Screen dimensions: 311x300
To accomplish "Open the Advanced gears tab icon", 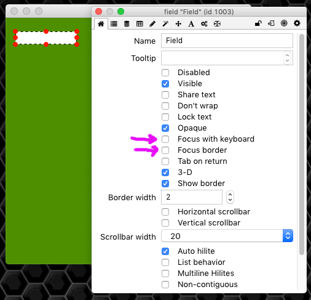I will point(204,24).
